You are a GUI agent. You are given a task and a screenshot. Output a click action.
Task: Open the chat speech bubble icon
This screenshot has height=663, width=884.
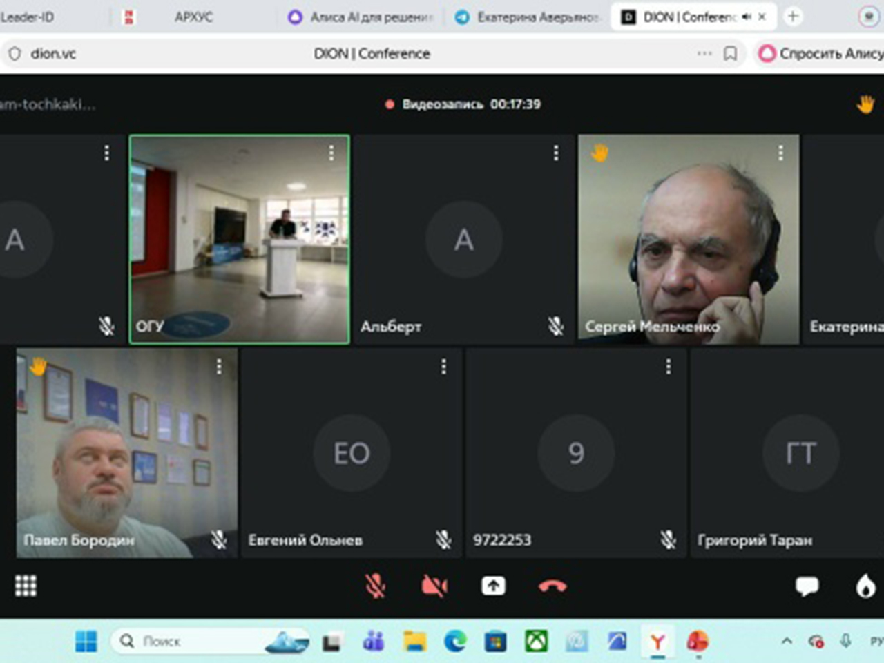807,586
